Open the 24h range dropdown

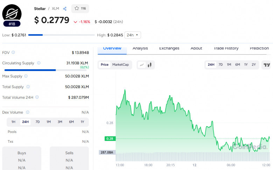133,35
